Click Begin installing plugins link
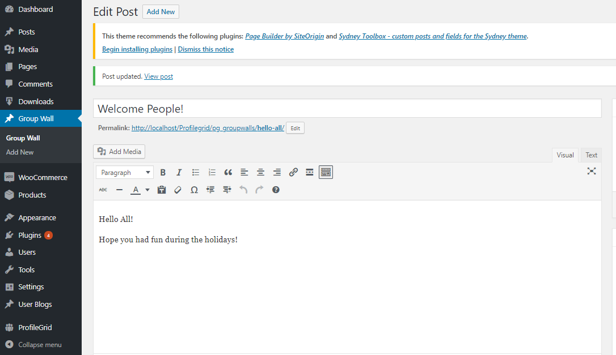This screenshot has height=355, width=616. [x=137, y=49]
